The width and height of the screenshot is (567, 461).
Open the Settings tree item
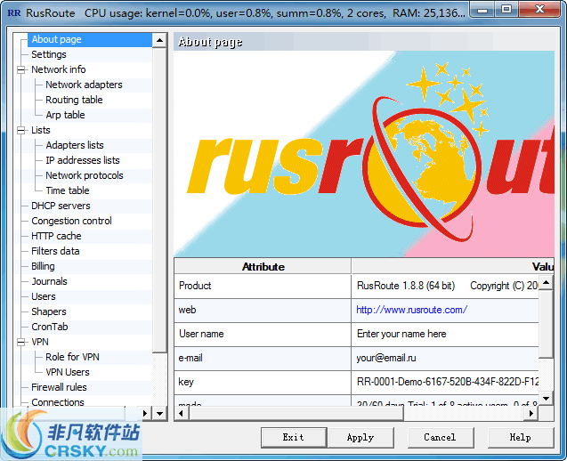pyautogui.click(x=49, y=54)
